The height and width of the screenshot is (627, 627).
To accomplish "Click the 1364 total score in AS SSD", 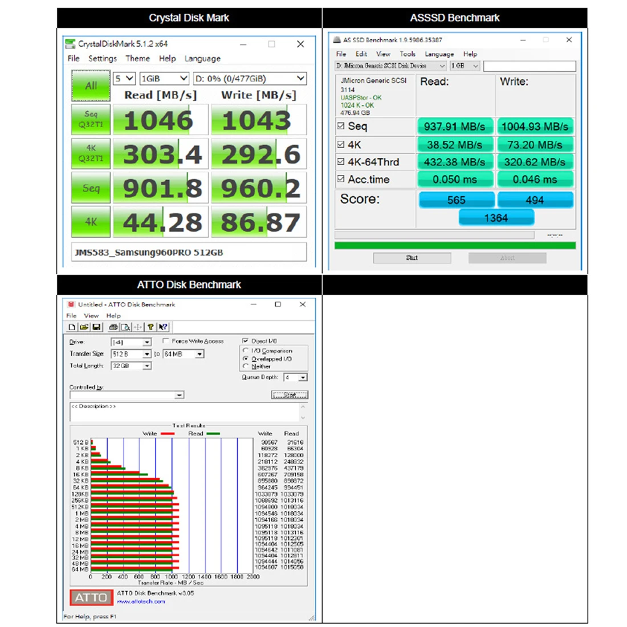I will pyautogui.click(x=496, y=218).
